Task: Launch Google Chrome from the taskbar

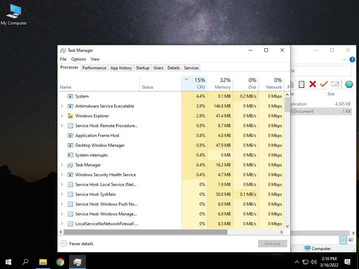Action: pyautogui.click(x=60, y=262)
